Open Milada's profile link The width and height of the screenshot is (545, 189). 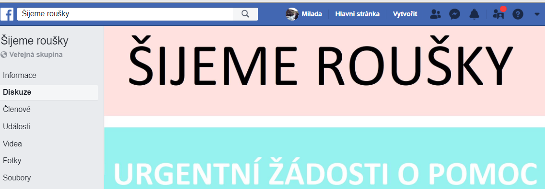tap(312, 14)
